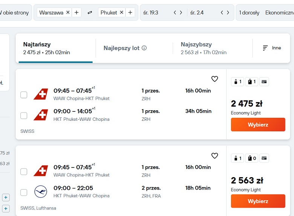Screen dimensions: 294x216
Task: Swap origin and destination cities
Action: pyautogui.click(x=90, y=12)
